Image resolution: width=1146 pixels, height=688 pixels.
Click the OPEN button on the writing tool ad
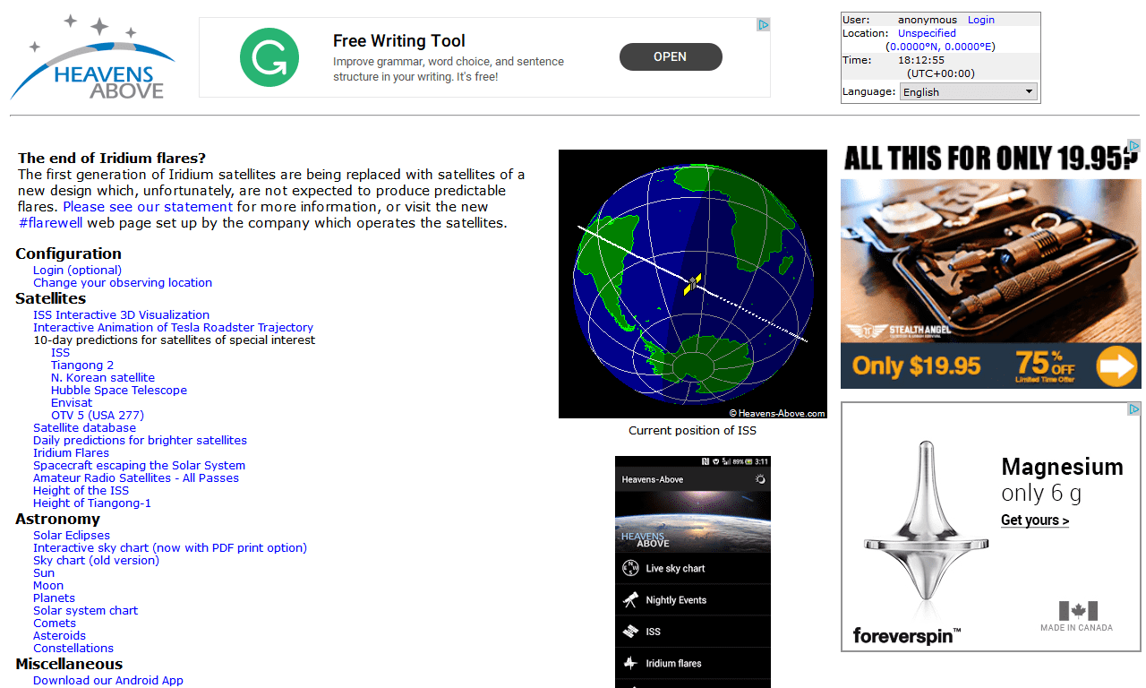[x=671, y=56]
